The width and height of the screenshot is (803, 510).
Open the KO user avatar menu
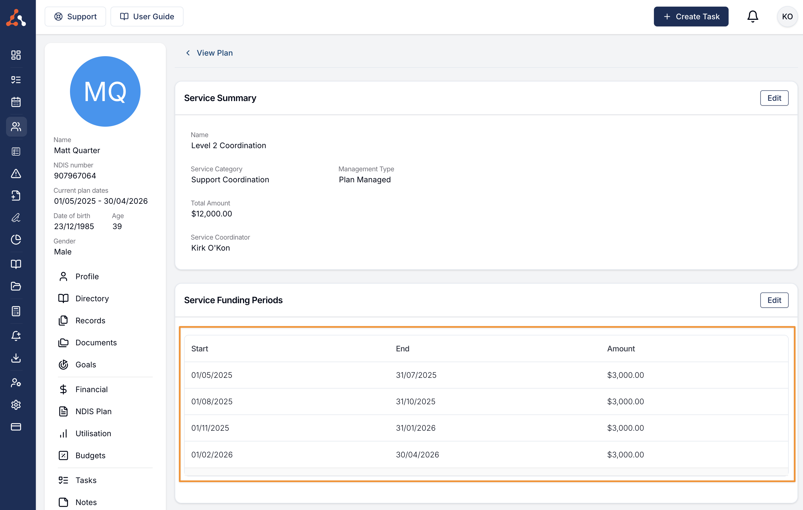tap(787, 17)
